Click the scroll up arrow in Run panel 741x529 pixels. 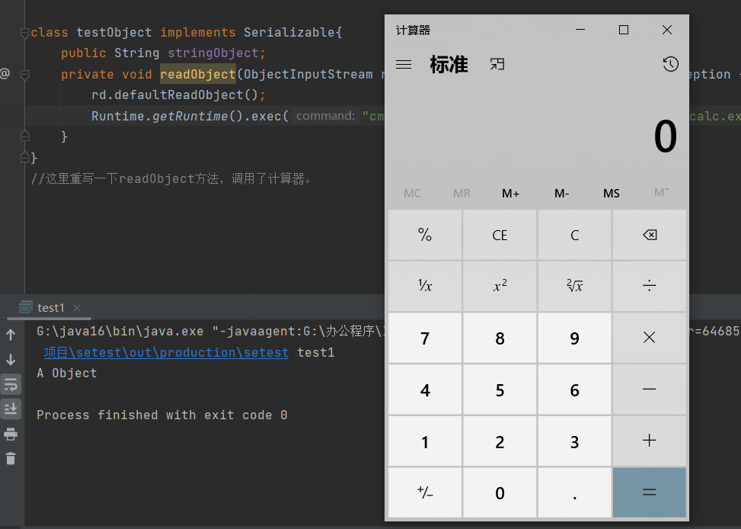[x=11, y=335]
